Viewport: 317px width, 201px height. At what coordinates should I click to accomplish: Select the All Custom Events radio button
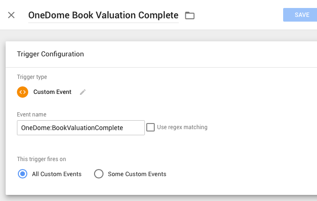click(x=23, y=174)
